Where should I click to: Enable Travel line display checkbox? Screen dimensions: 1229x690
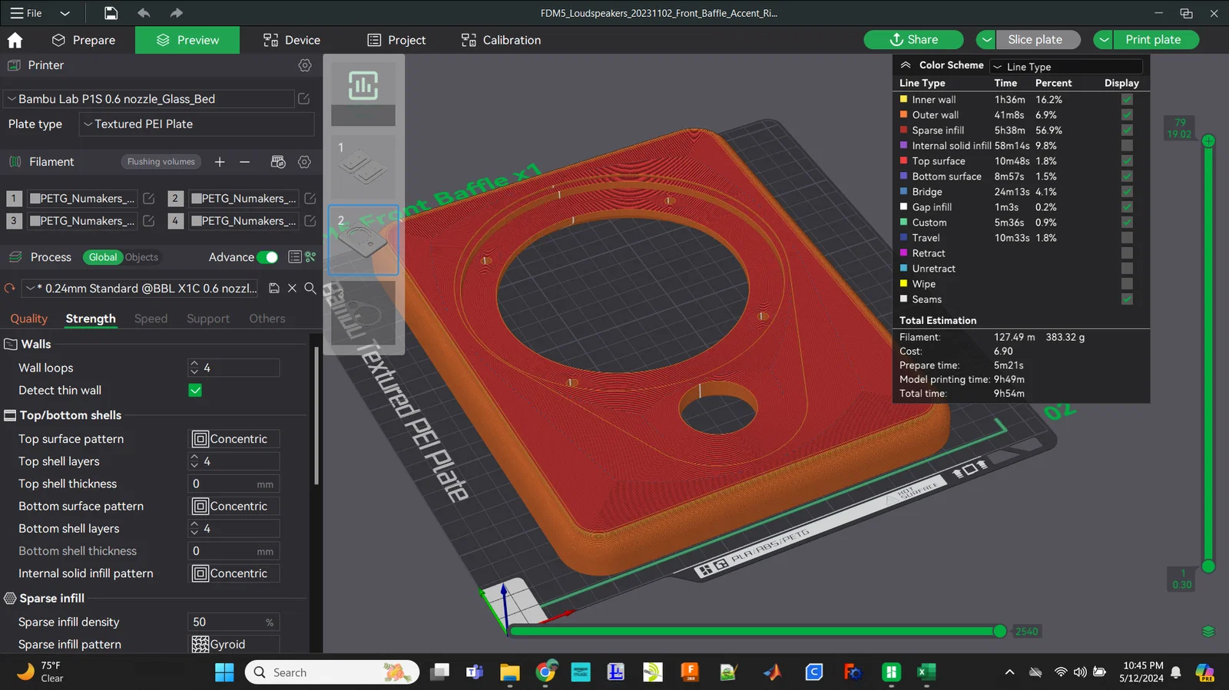click(x=1127, y=238)
